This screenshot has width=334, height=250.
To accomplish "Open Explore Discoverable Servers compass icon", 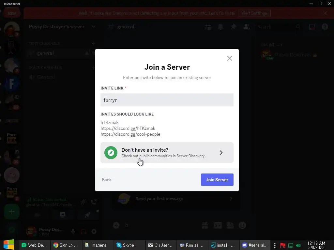I will [12, 230].
